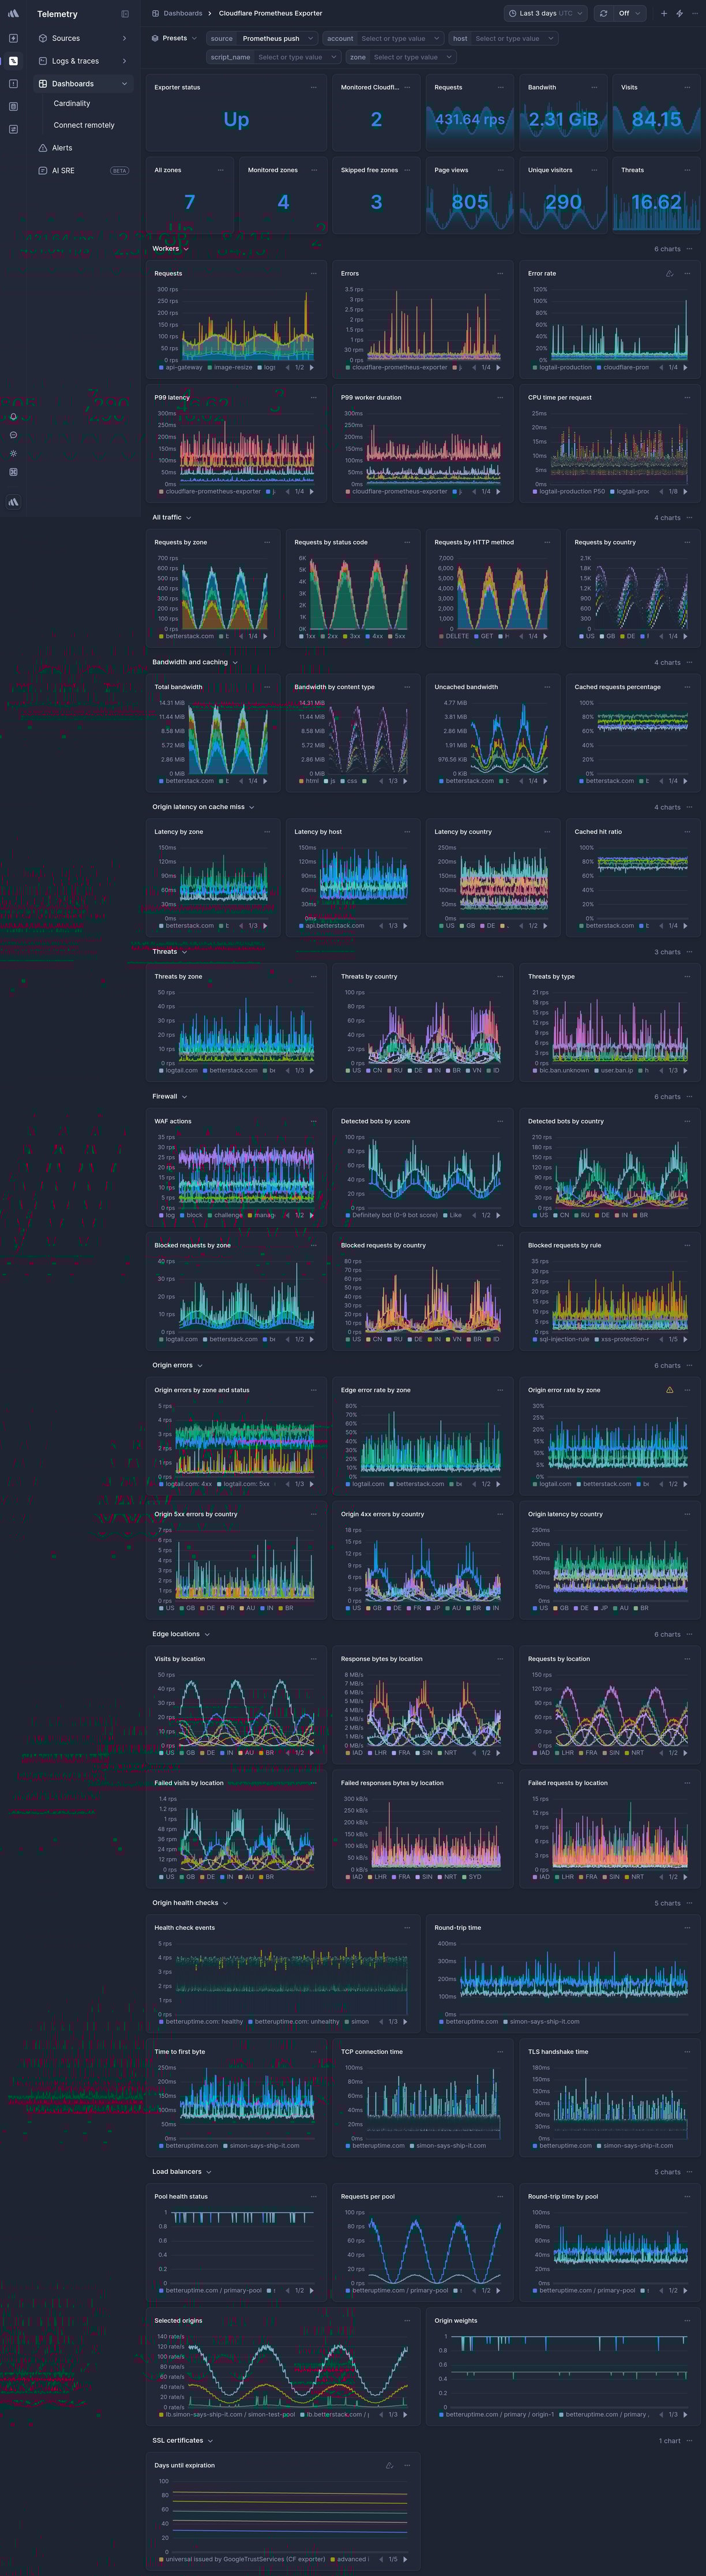
Task: Collapse the All traffic section
Action: tap(171, 518)
